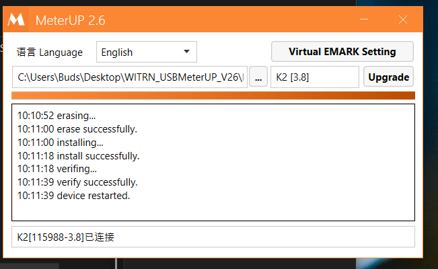Click the orange upgrade progress bar
Screen dimensions: 438x269
point(213,95)
